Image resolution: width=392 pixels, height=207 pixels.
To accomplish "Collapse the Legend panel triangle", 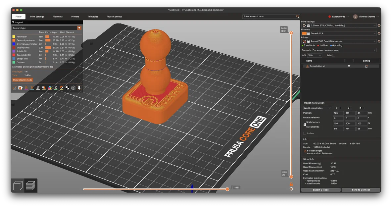I will [x=13, y=22].
